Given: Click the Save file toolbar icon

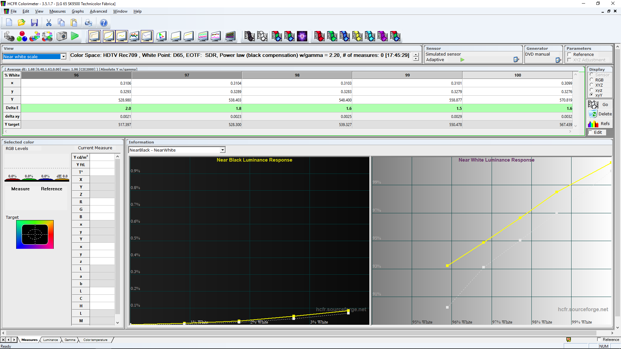Looking at the screenshot, I should (34, 23).
